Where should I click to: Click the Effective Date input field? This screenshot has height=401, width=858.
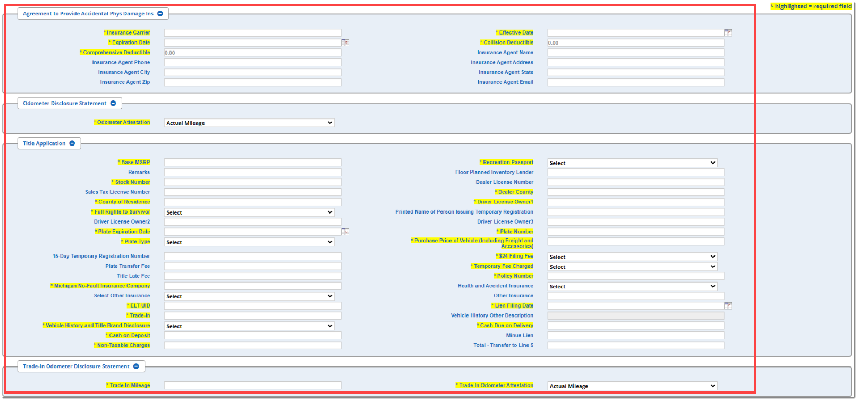[636, 33]
